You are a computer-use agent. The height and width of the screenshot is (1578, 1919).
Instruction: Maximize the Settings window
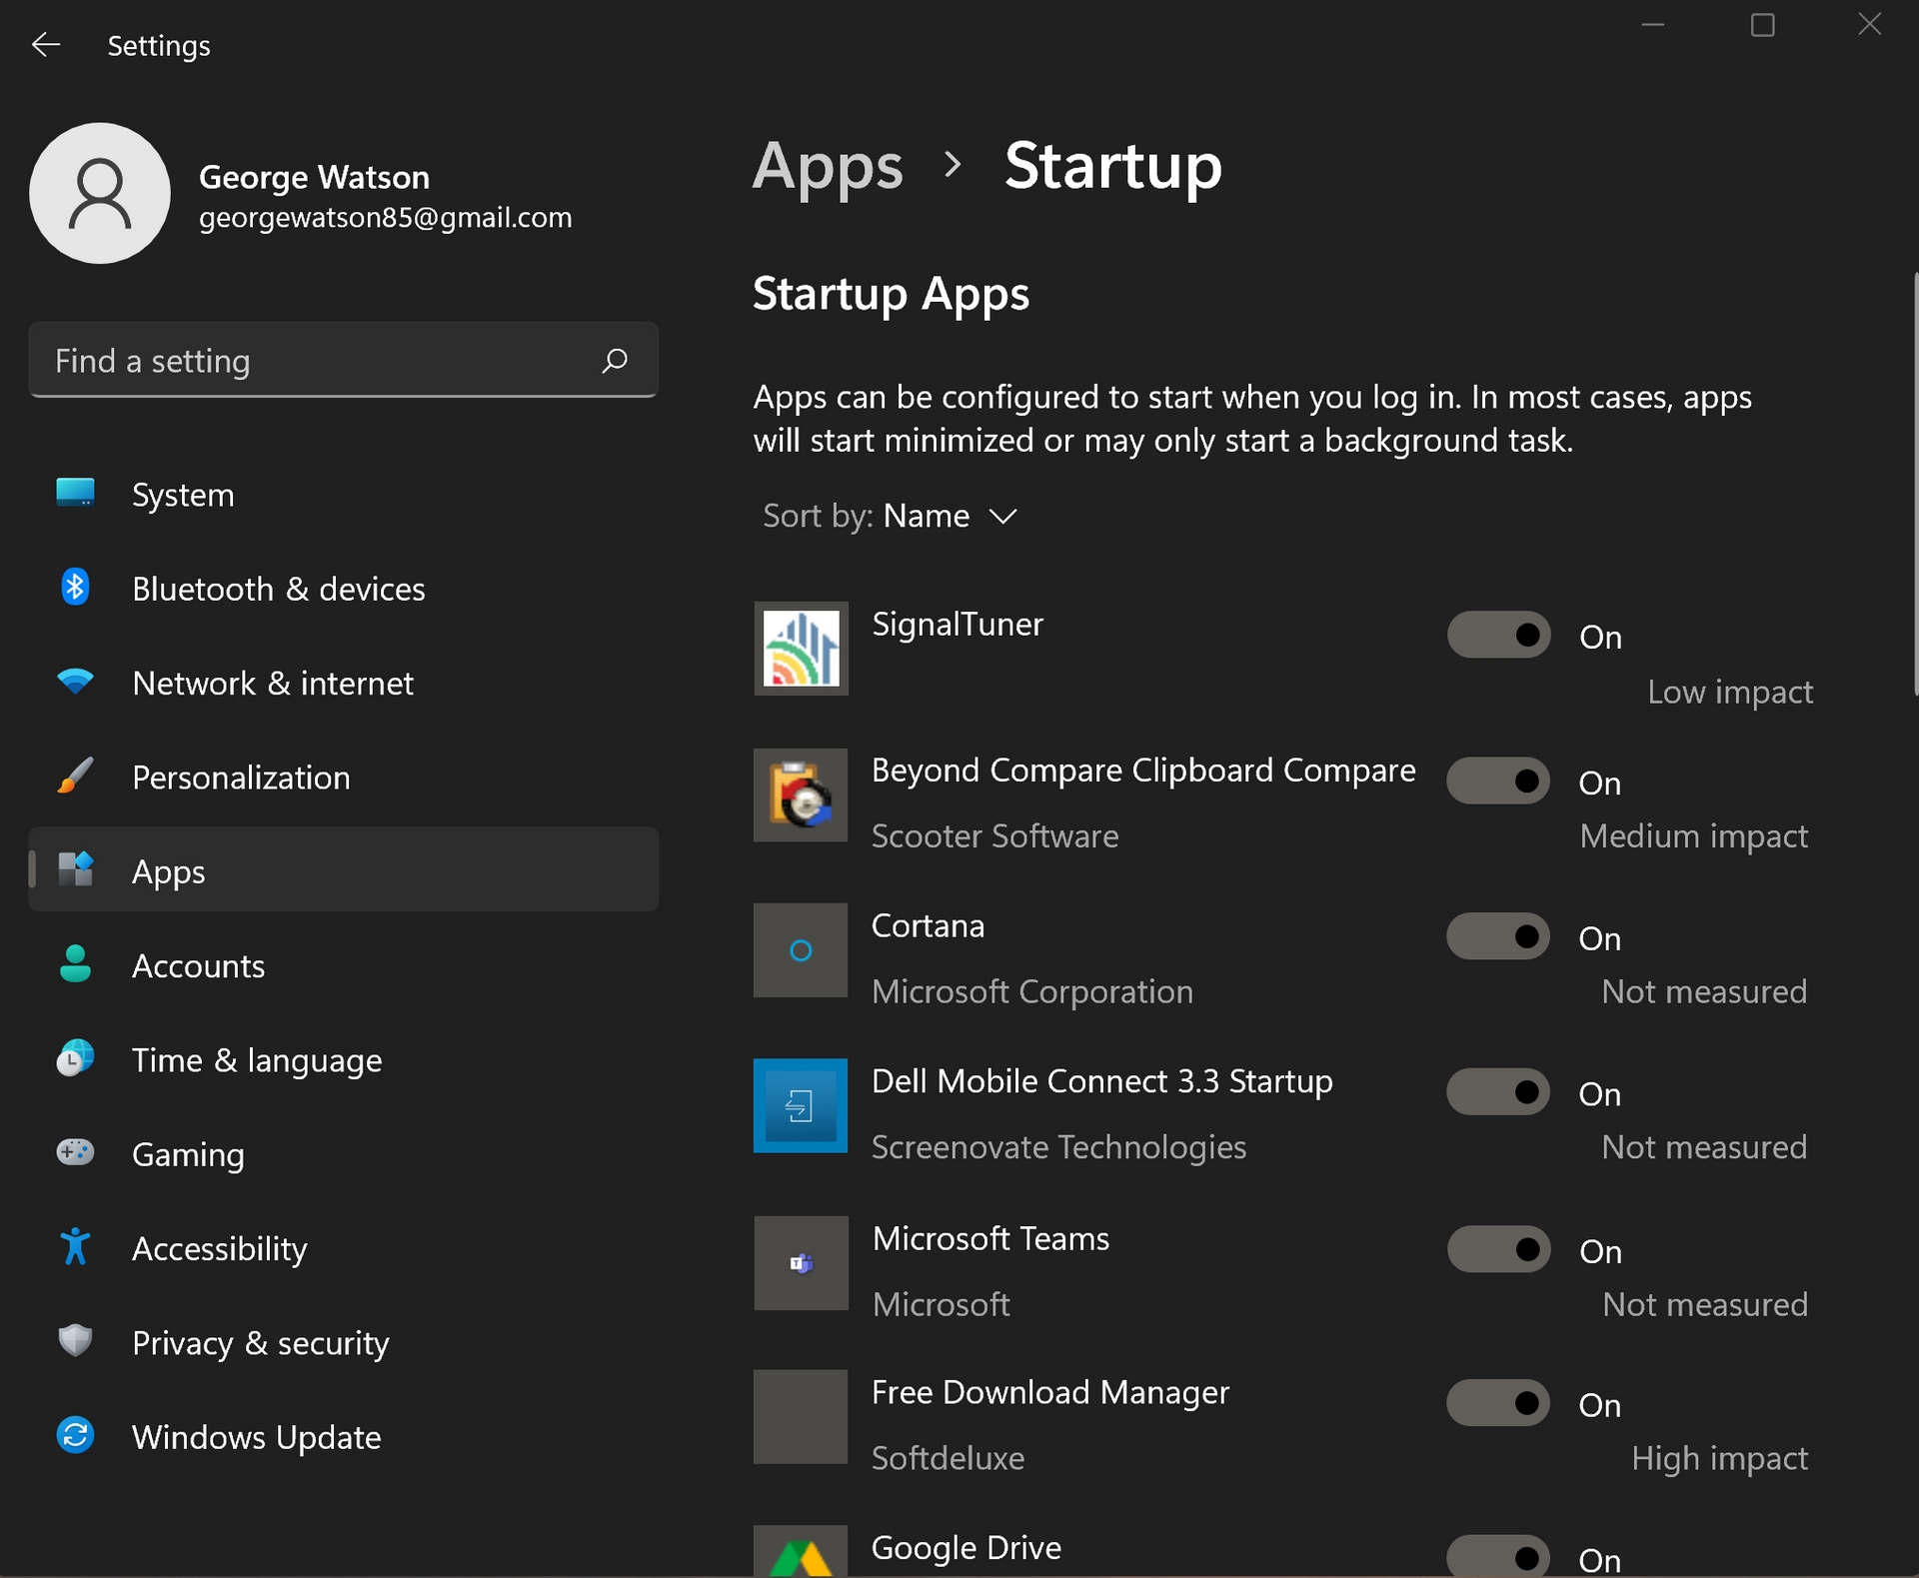click(x=1763, y=25)
